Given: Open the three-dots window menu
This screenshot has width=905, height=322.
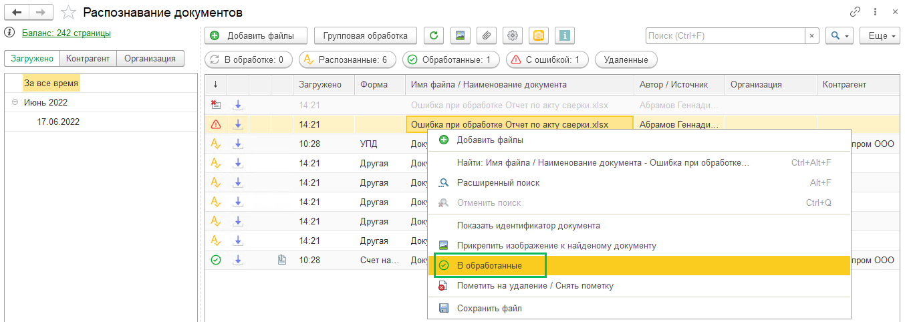Looking at the screenshot, I should click(875, 12).
